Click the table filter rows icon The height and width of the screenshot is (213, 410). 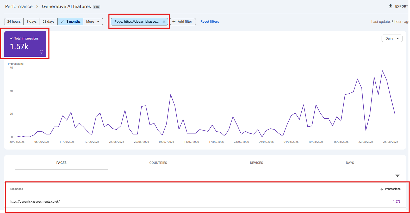[x=397, y=175]
